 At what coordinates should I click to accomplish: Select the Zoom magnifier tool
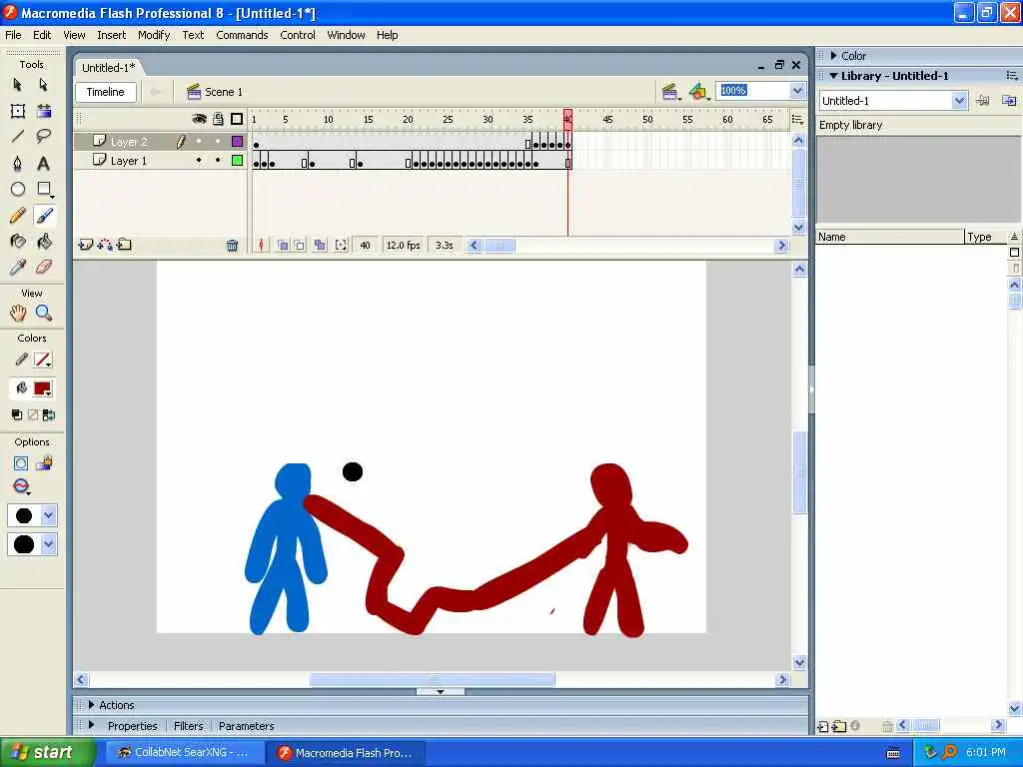click(x=44, y=313)
